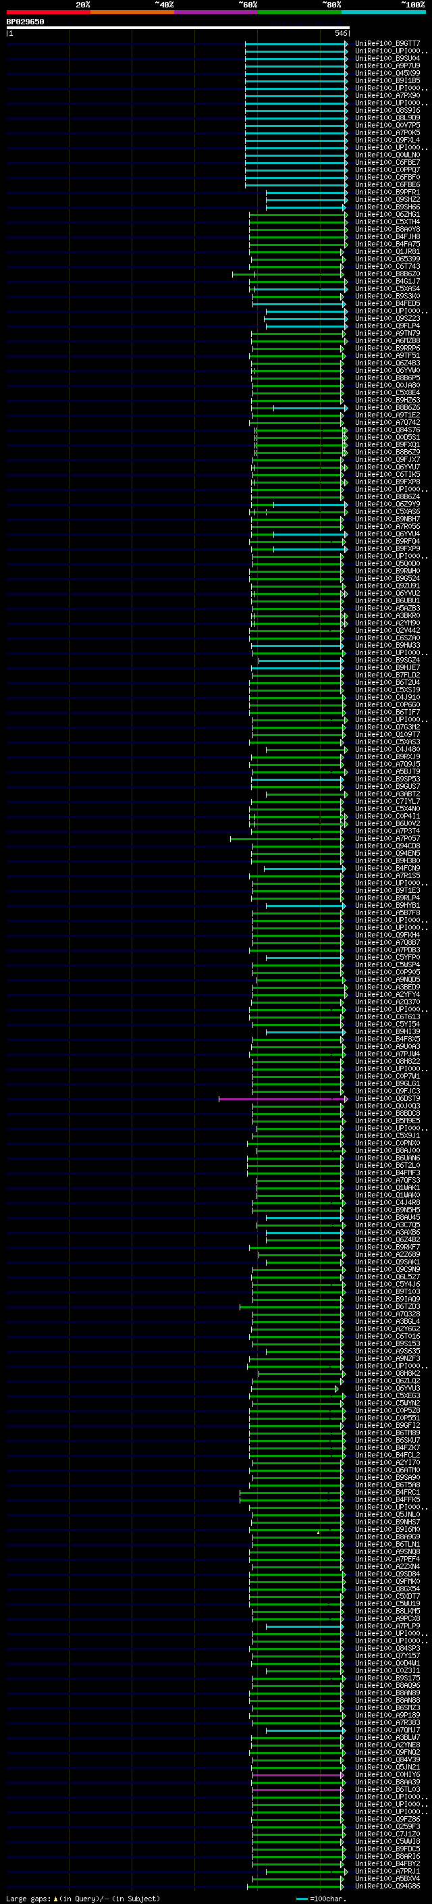Select the UniRef100_Q0WLN0 label

(387, 155)
